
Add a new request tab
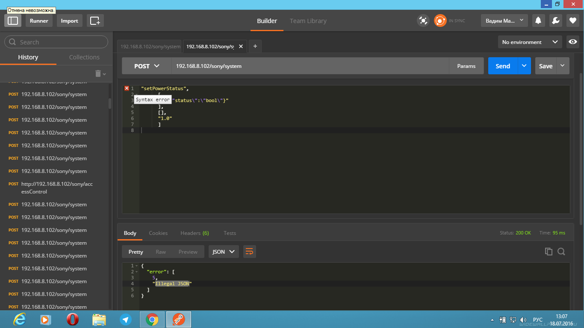tap(255, 46)
